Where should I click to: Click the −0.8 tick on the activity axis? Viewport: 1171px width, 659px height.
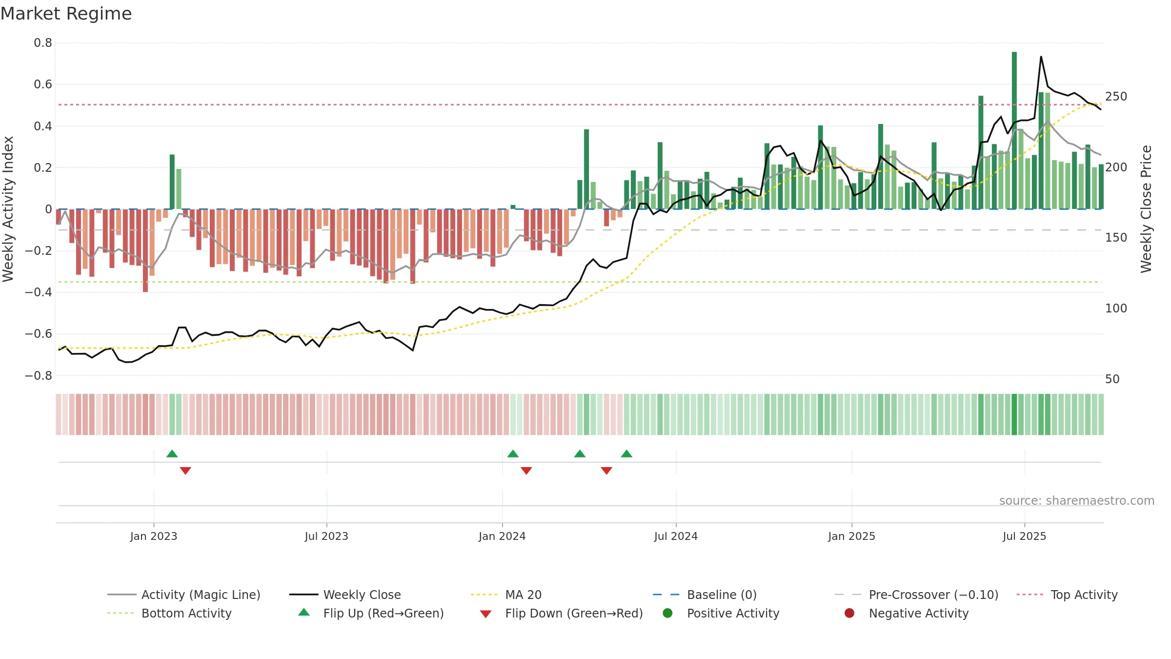pyautogui.click(x=39, y=375)
